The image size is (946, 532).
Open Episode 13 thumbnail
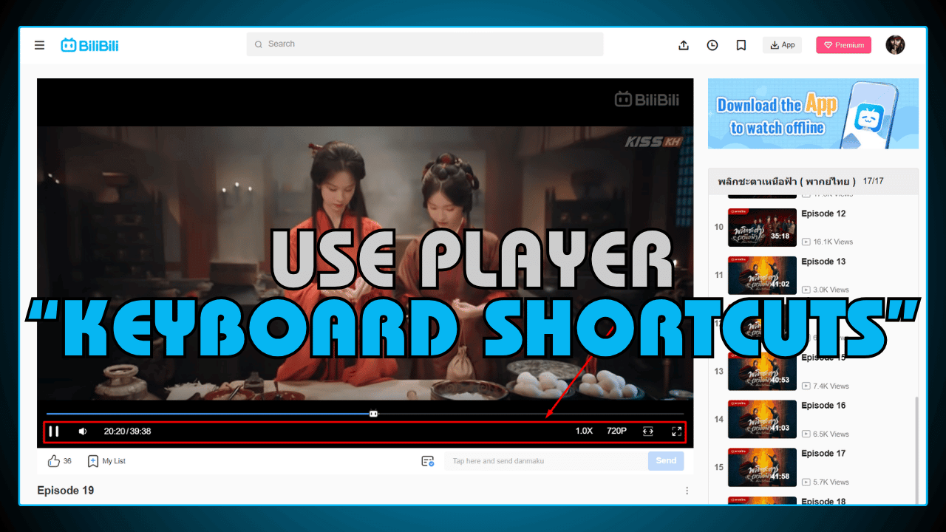(762, 276)
